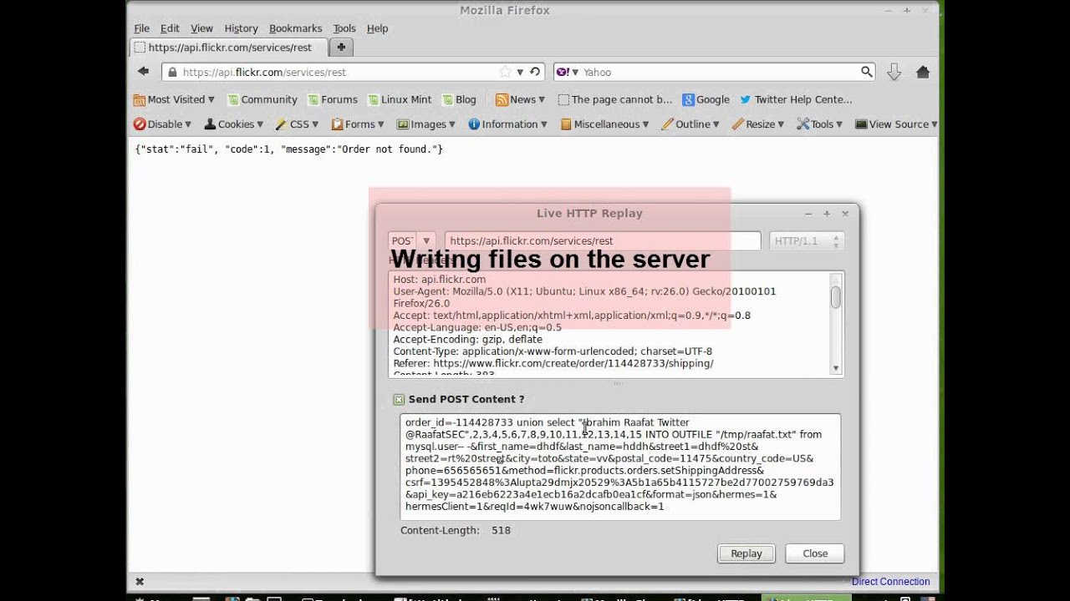Open the Information developer toolbar menu
The width and height of the screenshot is (1070, 601).
pyautogui.click(x=507, y=124)
